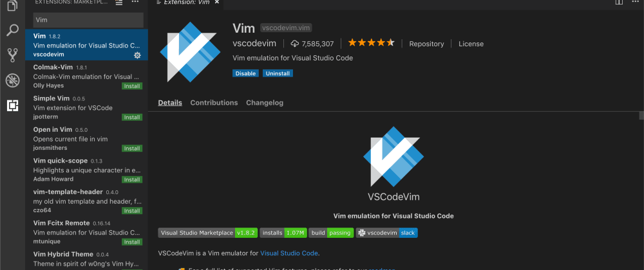644x270 pixels.
Task: Select the Vim 1.8.2 extension entry
Action: tap(87, 44)
